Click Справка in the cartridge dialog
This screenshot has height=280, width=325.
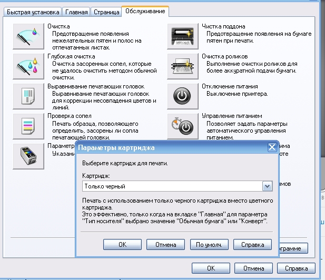click(252, 244)
